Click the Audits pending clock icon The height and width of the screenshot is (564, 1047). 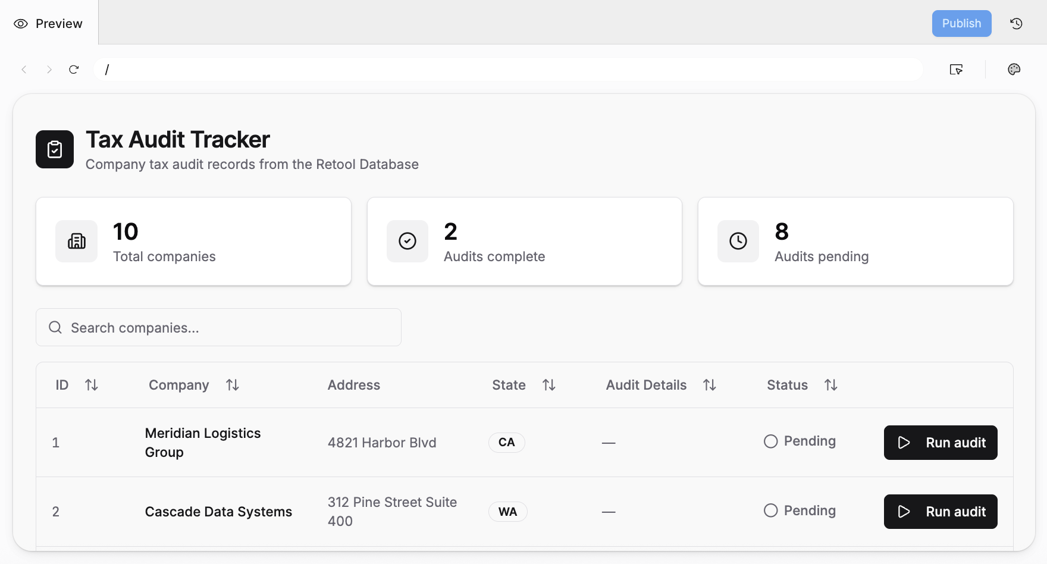coord(738,241)
